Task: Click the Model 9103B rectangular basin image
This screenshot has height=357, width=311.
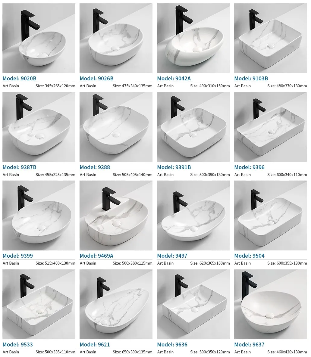Action: coord(270,38)
